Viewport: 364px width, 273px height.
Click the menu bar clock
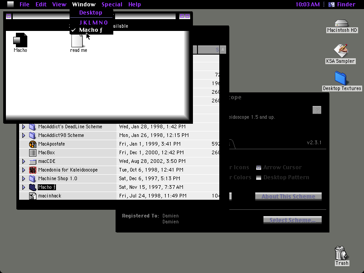pos(308,5)
